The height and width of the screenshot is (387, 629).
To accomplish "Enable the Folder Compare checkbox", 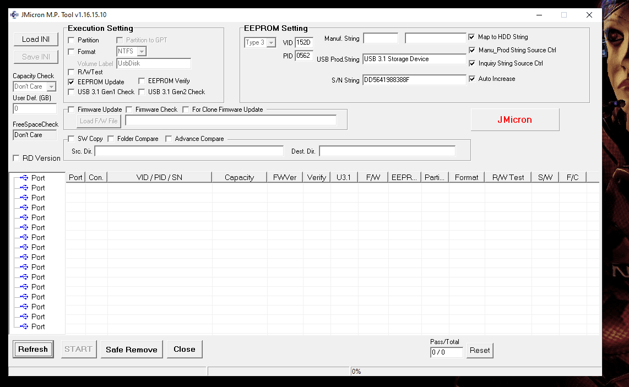I will [x=111, y=139].
